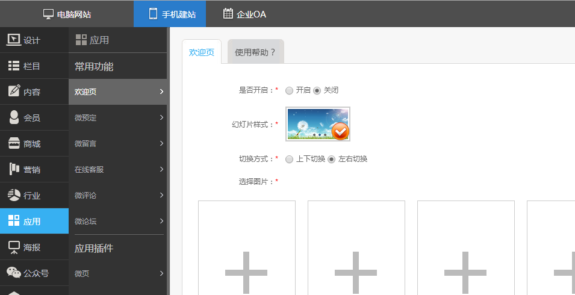Viewport: 575px width, 295px height.
Task: Click the first add-image plus box
Action: (x=246, y=248)
